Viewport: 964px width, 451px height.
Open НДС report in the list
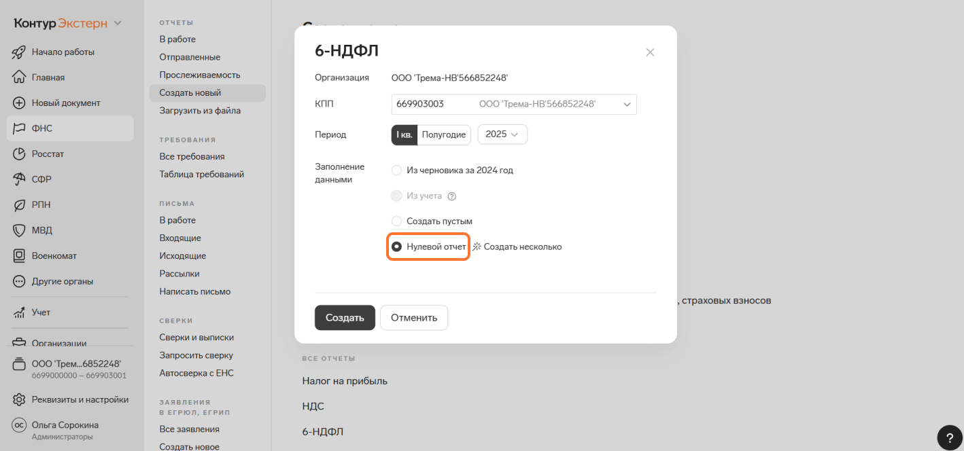pyautogui.click(x=313, y=406)
